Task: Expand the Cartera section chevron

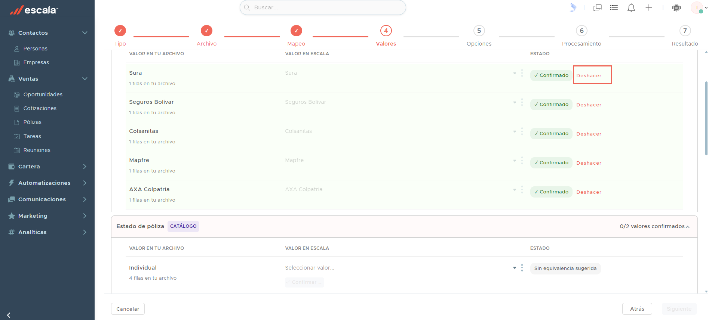Action: coord(85,167)
